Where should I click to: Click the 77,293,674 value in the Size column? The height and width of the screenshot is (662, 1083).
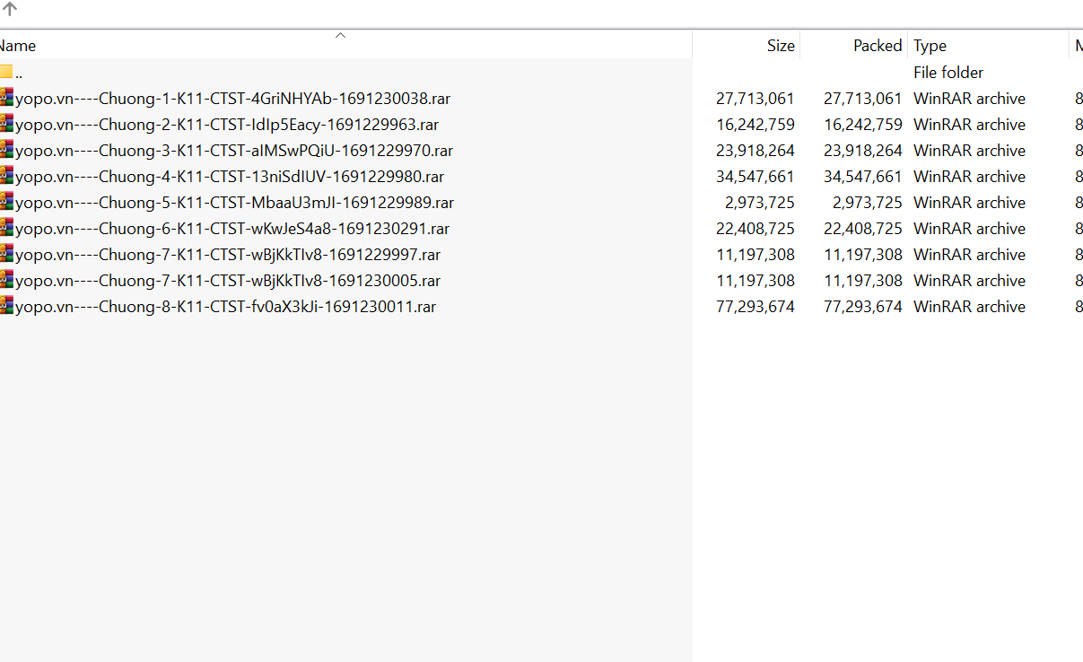click(x=755, y=307)
